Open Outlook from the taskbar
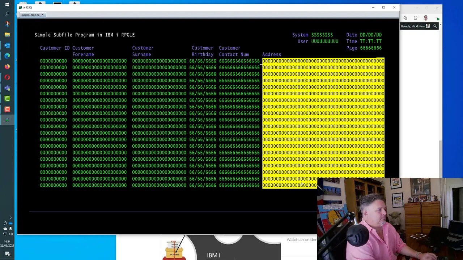 7,45
